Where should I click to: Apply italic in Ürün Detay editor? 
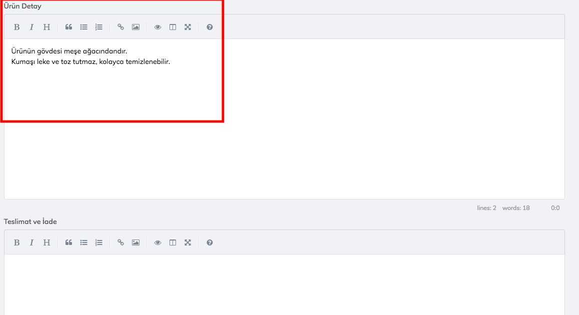coord(32,27)
